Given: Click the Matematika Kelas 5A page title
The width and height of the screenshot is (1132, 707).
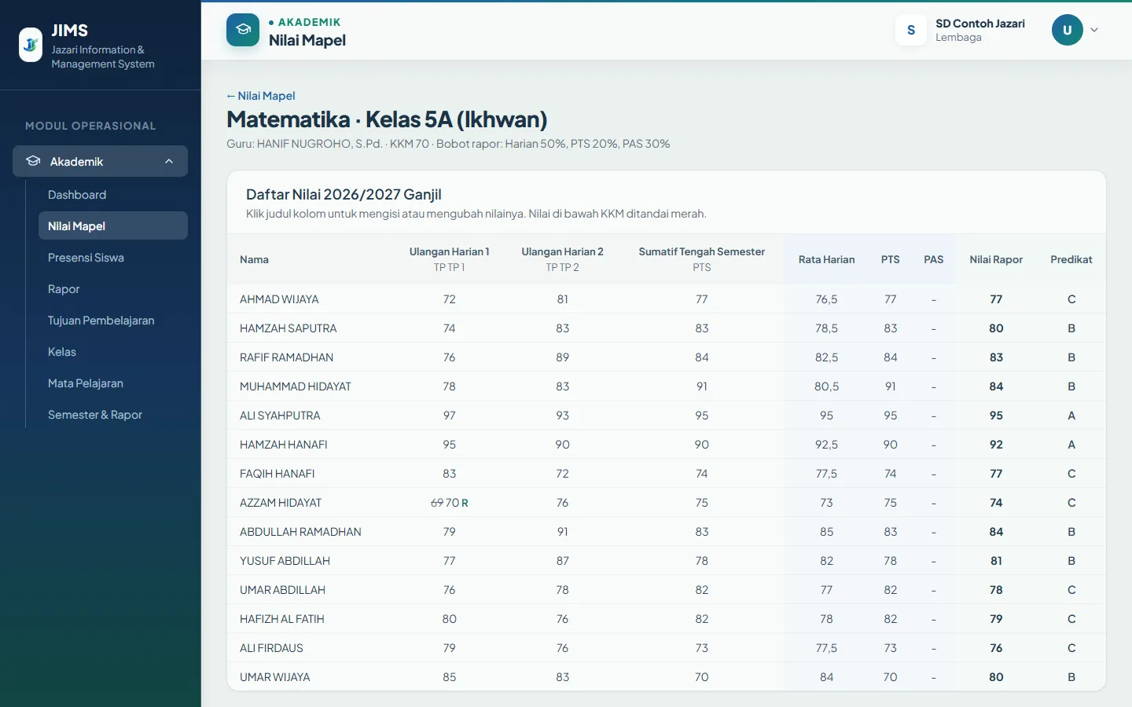Looking at the screenshot, I should pos(387,119).
